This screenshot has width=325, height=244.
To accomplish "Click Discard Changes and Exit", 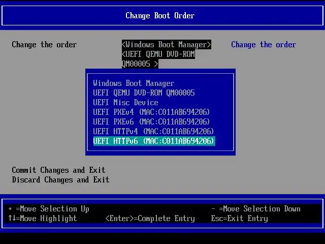I will (60, 179).
